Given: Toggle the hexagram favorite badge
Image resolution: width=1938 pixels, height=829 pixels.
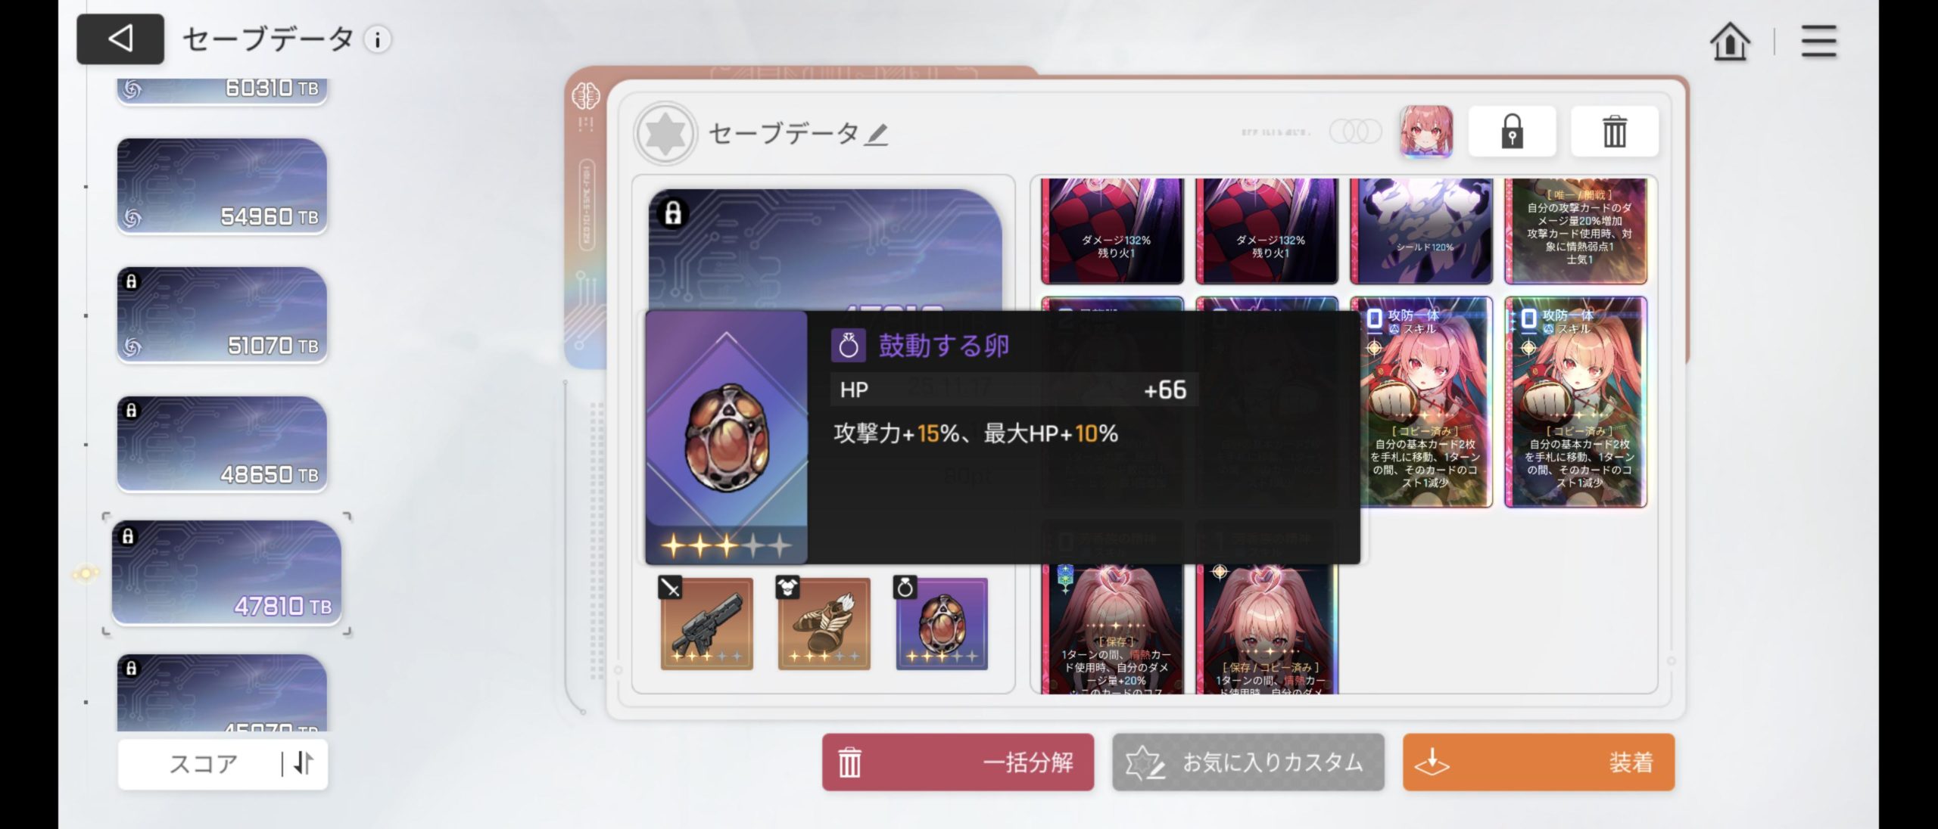Looking at the screenshot, I should coord(665,134).
